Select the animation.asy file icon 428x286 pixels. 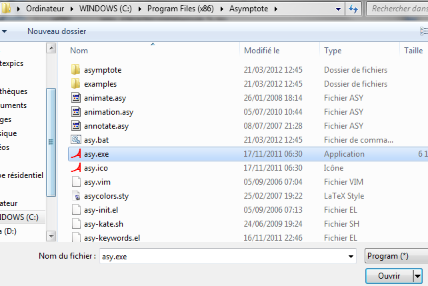point(76,111)
